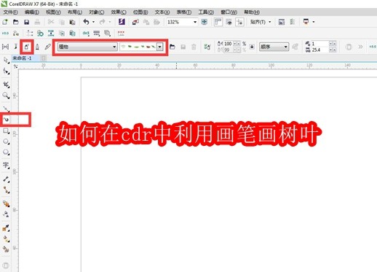Image resolution: width=377 pixels, height=272 pixels.
Task: Click the object size 100 percent field
Action: [x=228, y=44]
